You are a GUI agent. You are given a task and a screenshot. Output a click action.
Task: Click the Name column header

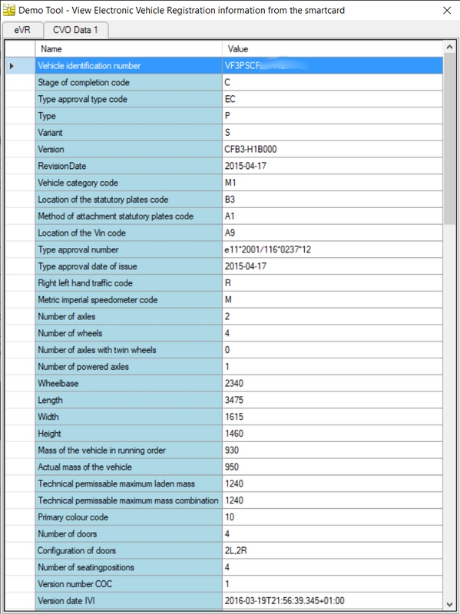tap(128, 49)
